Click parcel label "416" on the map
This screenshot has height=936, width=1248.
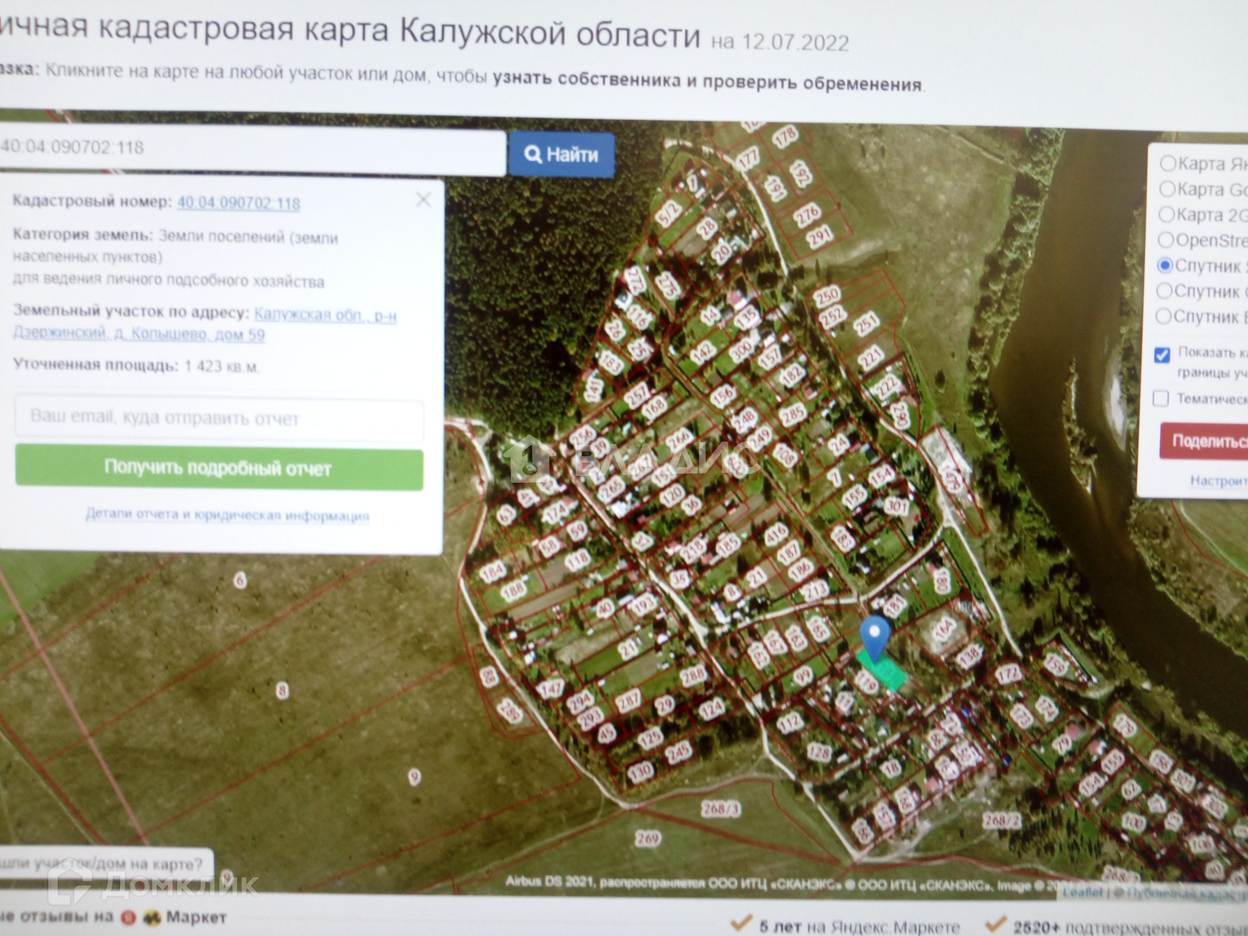[776, 534]
